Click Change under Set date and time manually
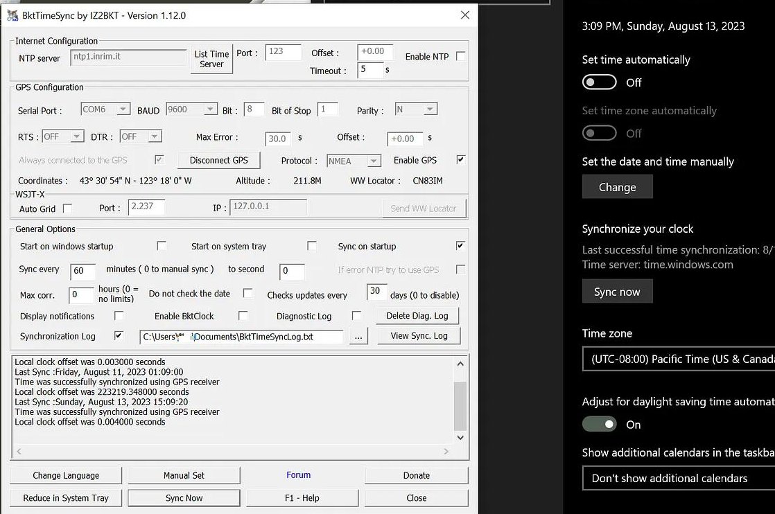Image resolution: width=775 pixels, height=514 pixels. [x=618, y=187]
